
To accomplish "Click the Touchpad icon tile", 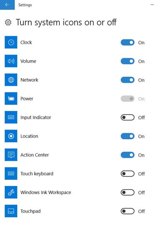I will pos(11,211).
